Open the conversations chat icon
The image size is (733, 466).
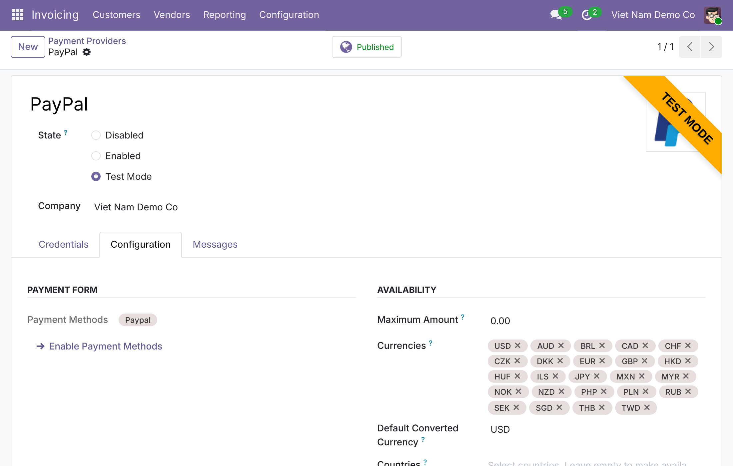(556, 15)
